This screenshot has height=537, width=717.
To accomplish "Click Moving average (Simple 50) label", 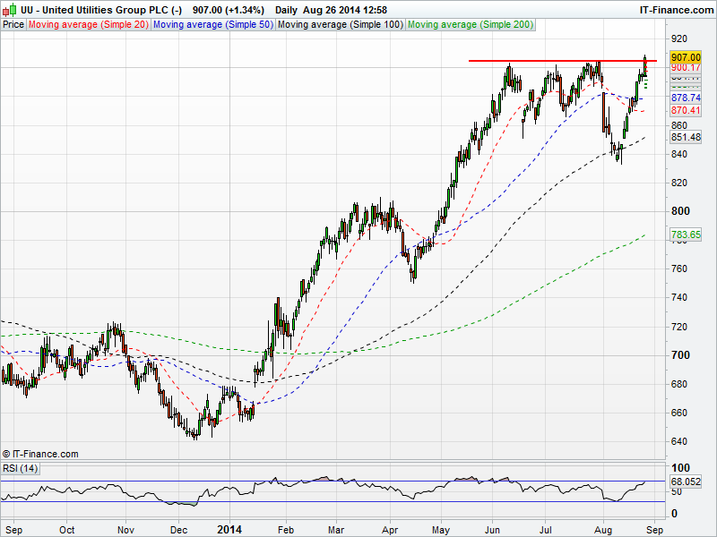I will click(212, 24).
